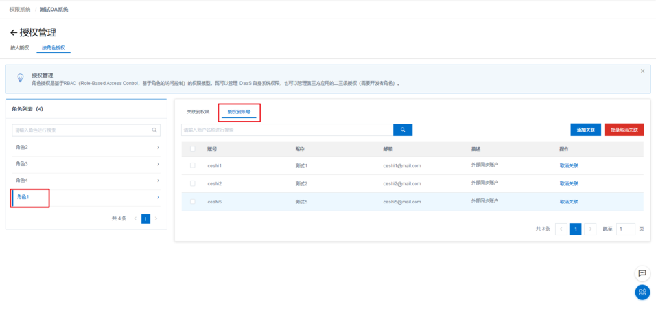The image size is (656, 324).
Task: Click the 测试OA系统 breadcrumb
Action: pos(54,9)
